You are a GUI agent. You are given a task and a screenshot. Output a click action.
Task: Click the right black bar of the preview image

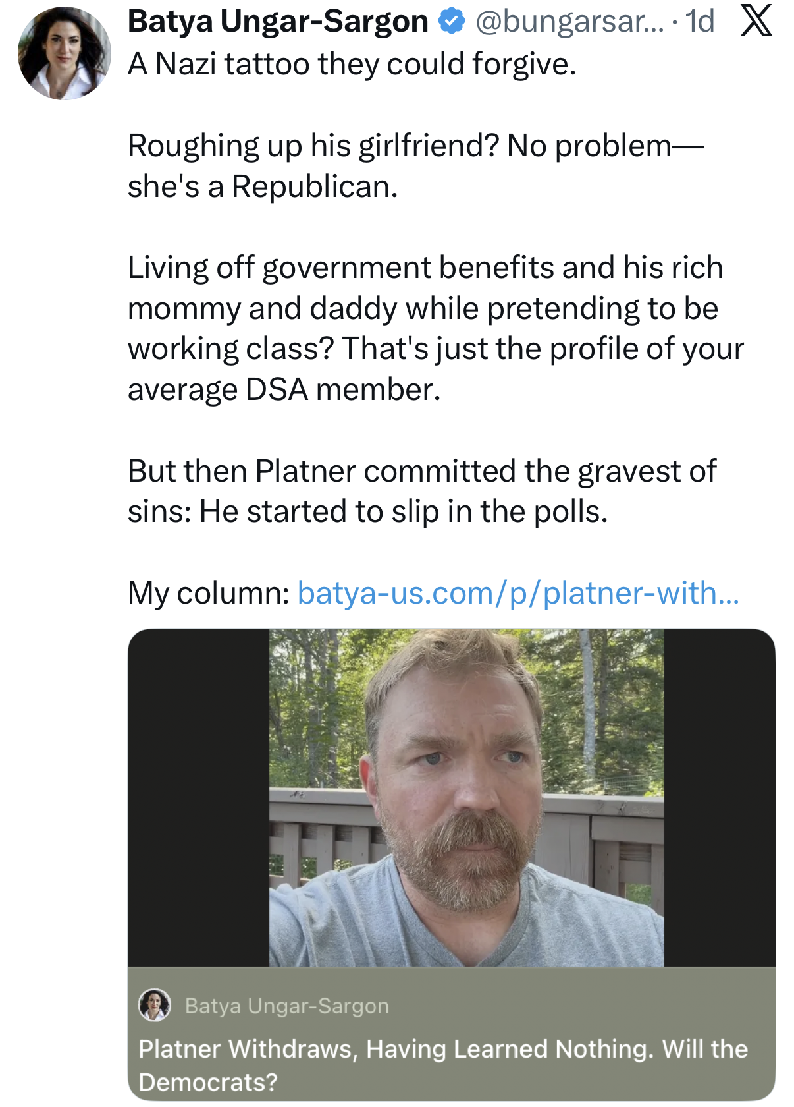click(720, 797)
